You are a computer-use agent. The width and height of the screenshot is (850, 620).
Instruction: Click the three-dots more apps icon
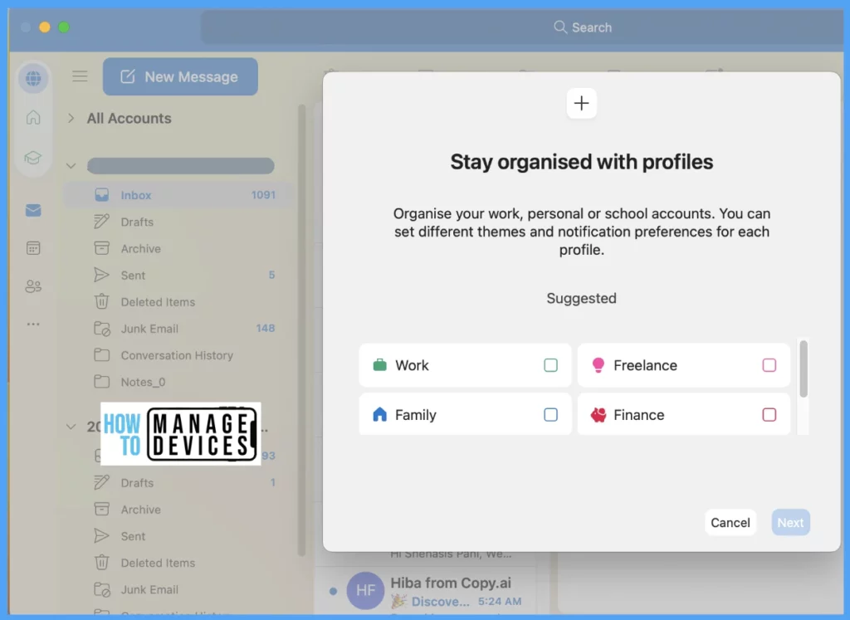(x=33, y=325)
